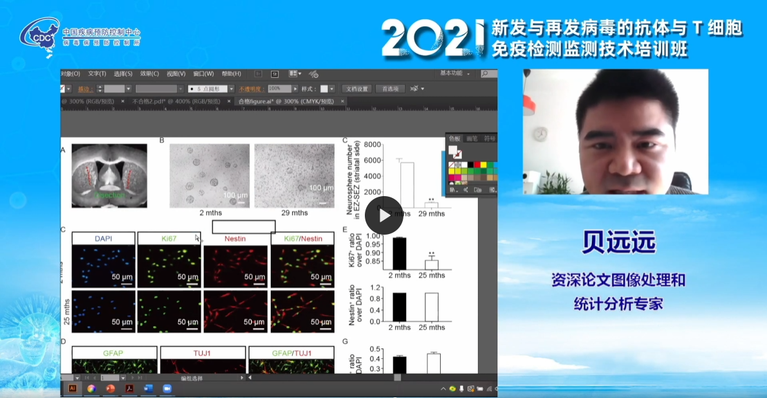Select the red swatch

click(477, 165)
